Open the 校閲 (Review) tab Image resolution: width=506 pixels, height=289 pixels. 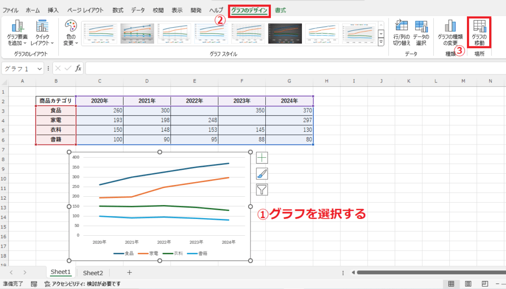[158, 10]
